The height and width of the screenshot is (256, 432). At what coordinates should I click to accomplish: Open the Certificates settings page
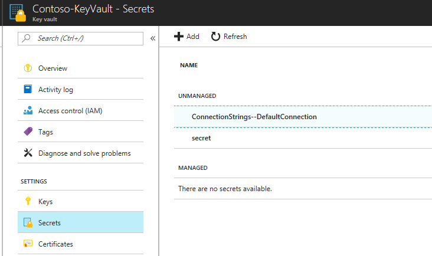(55, 244)
